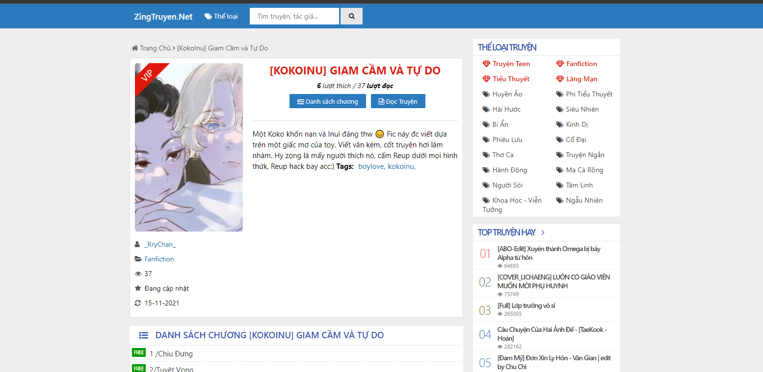Click the magnifying glass search button
The image size is (763, 372).
[x=351, y=16]
